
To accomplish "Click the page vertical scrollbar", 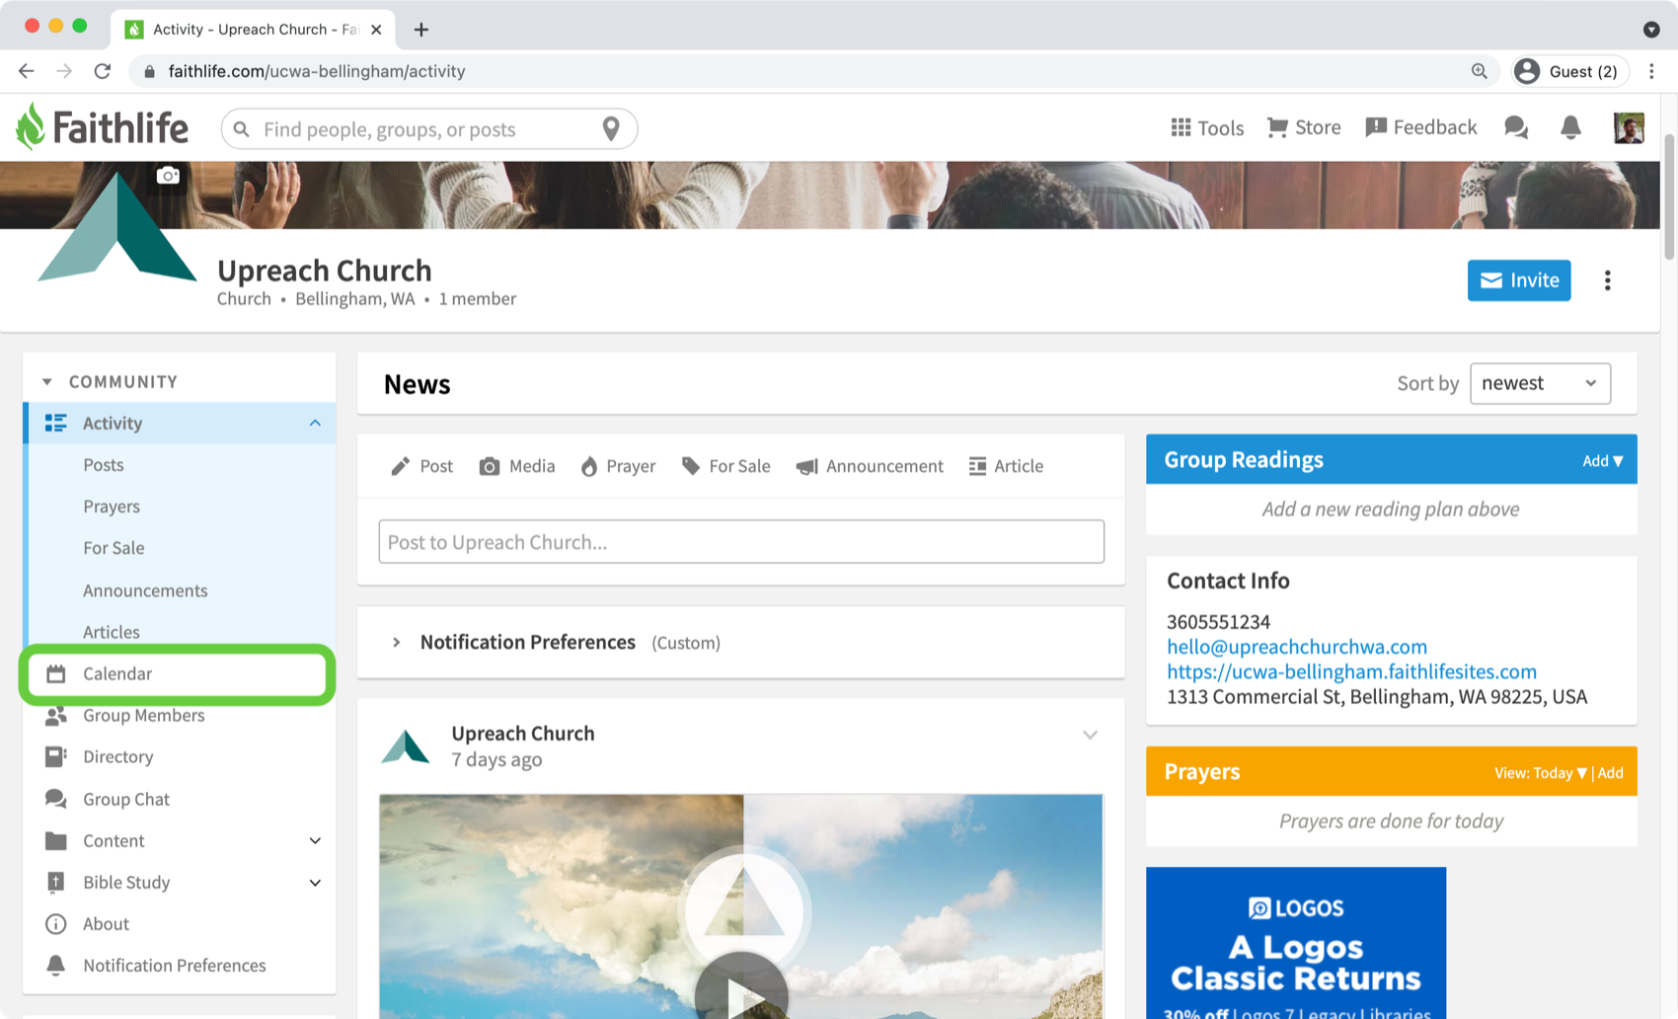I will pos(1669,197).
